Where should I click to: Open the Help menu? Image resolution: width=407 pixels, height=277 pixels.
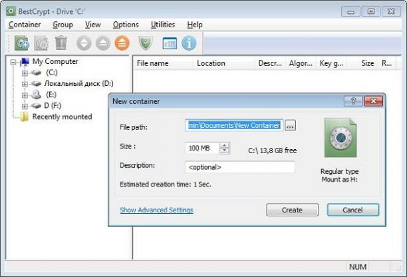pyautogui.click(x=195, y=25)
